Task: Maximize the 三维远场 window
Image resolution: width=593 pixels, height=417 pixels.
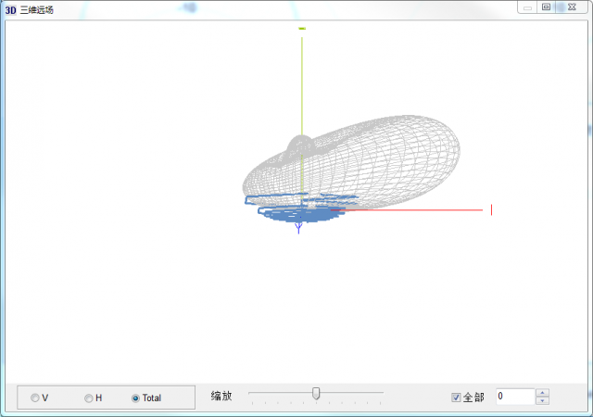Action: [x=546, y=7]
